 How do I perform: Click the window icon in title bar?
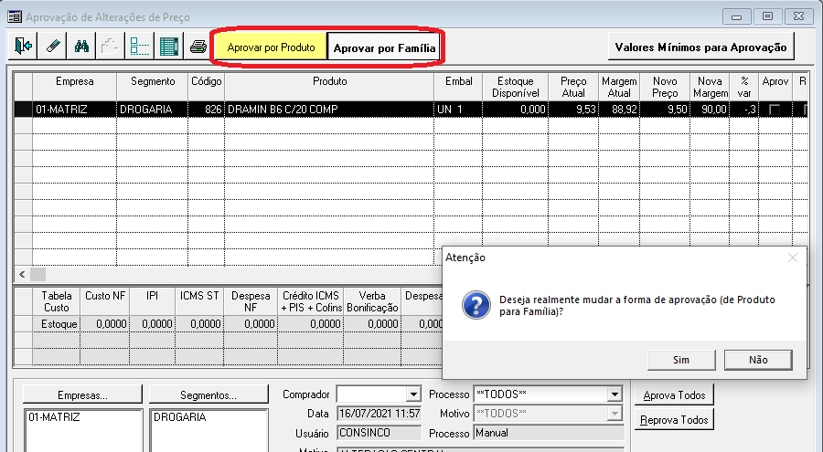(x=14, y=16)
